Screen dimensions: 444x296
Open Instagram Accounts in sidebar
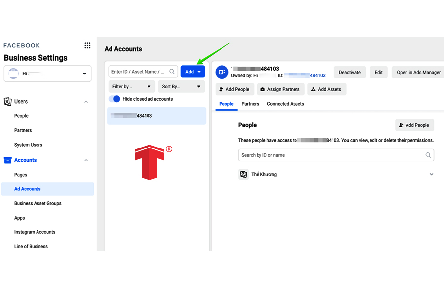point(35,232)
